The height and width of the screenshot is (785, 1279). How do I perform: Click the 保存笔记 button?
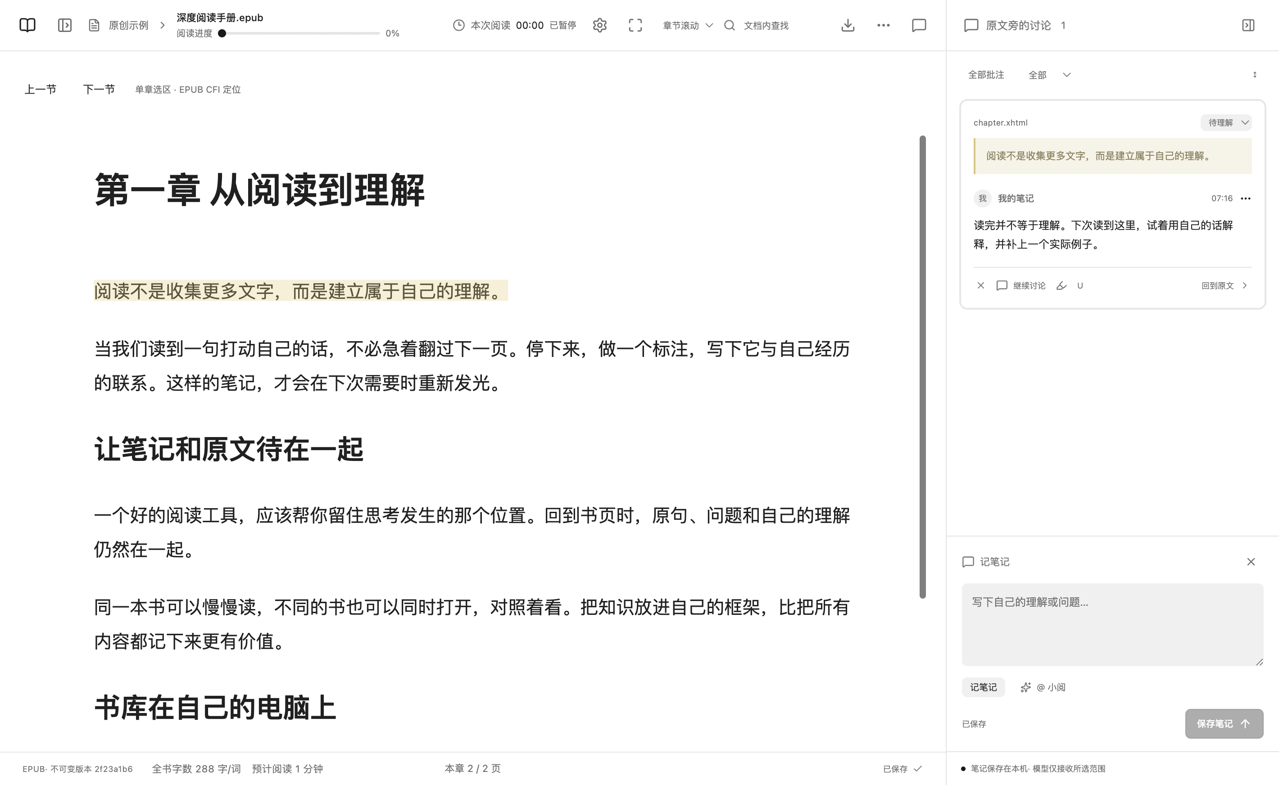(x=1224, y=724)
